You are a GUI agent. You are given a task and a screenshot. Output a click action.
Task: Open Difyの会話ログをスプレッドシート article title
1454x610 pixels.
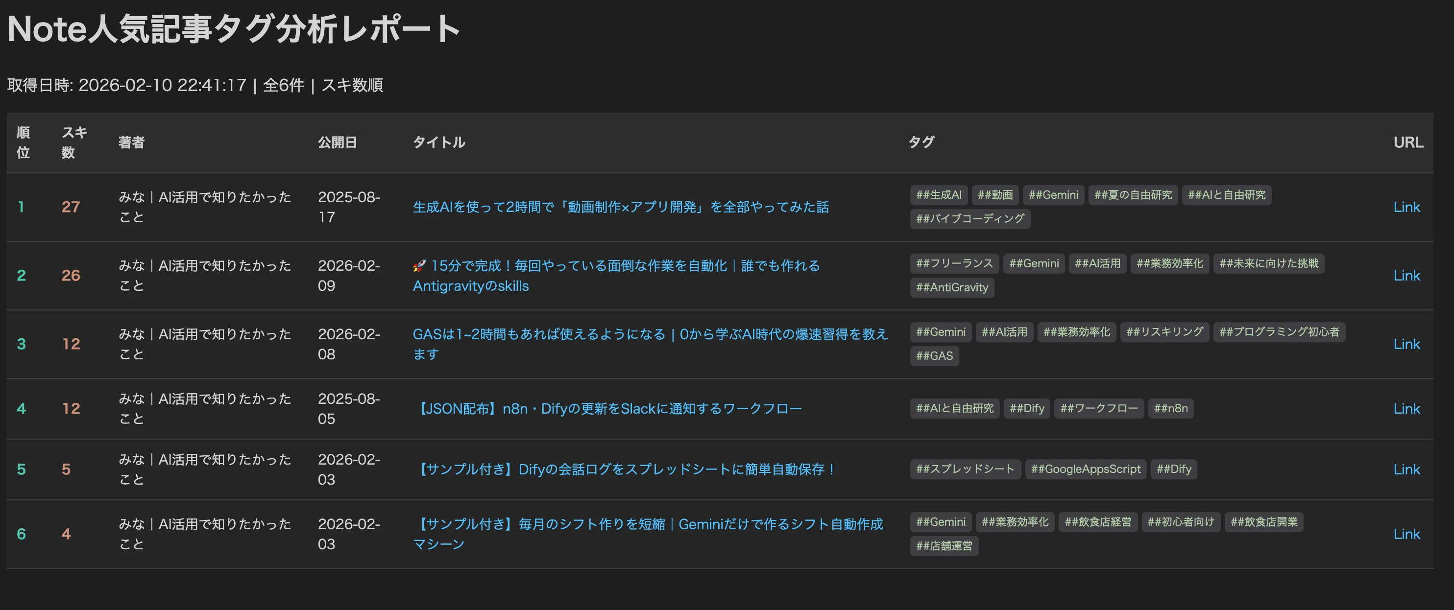(625, 469)
